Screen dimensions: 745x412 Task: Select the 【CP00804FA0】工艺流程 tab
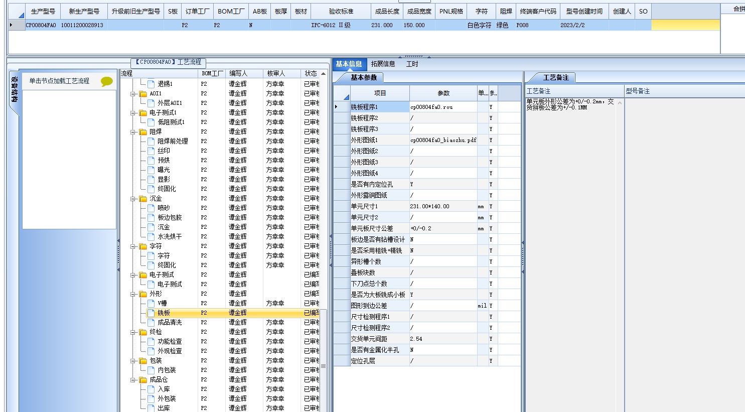click(x=169, y=62)
